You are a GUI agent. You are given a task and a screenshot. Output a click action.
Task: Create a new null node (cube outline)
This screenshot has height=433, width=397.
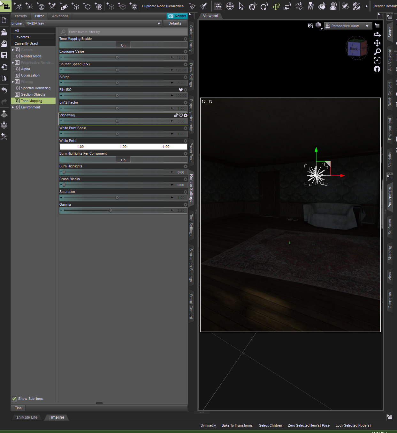click(76, 6)
